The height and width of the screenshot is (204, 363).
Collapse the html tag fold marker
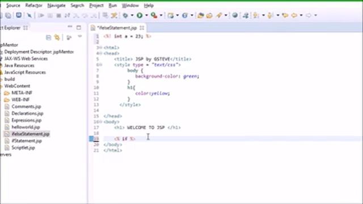[101, 48]
